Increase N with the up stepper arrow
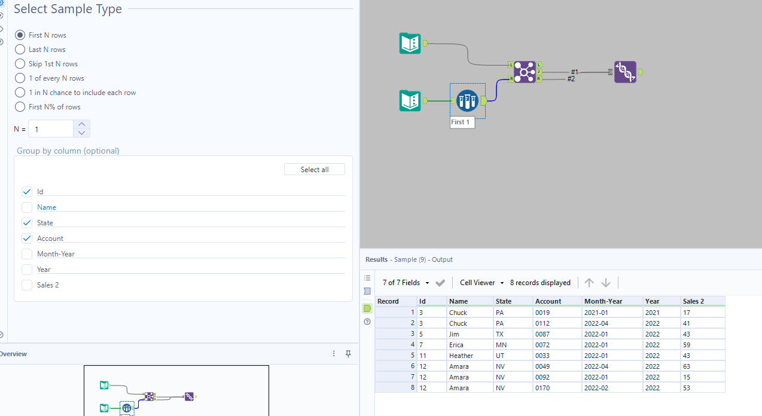This screenshot has height=416, width=762. 81,124
